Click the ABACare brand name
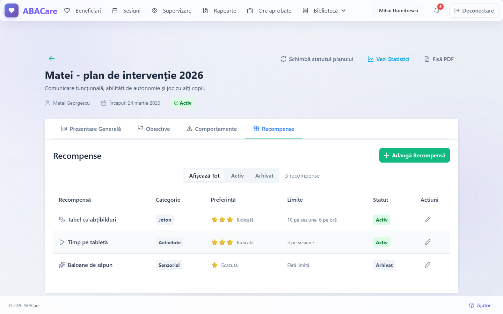 pyautogui.click(x=40, y=11)
